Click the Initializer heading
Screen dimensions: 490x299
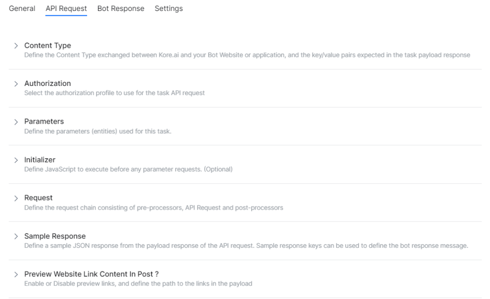[x=40, y=160]
